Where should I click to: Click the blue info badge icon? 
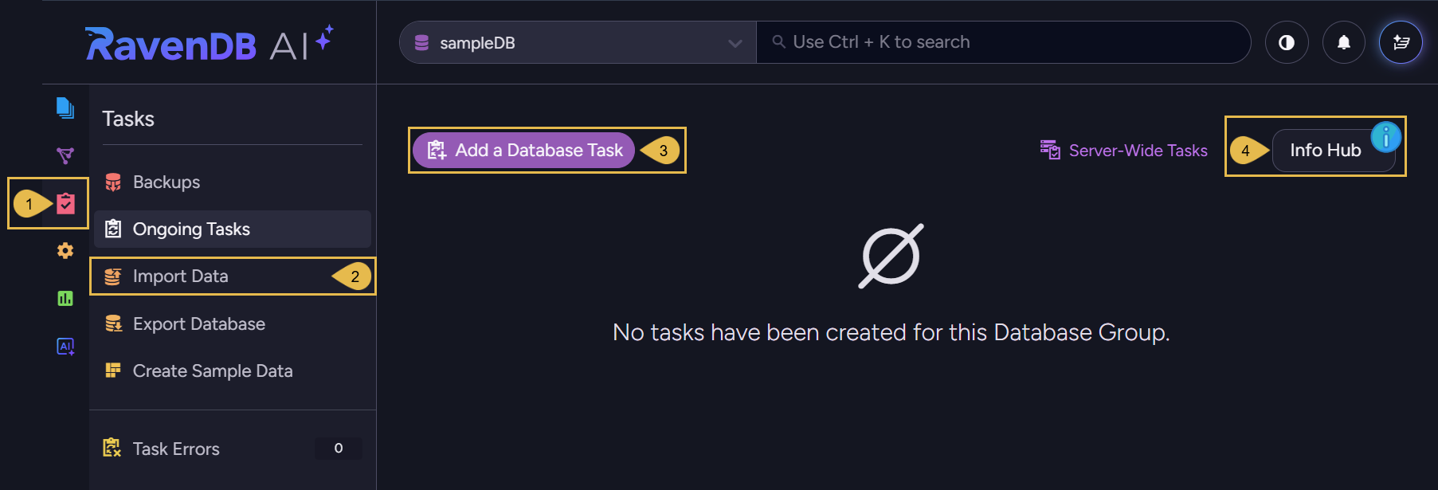[x=1386, y=137]
